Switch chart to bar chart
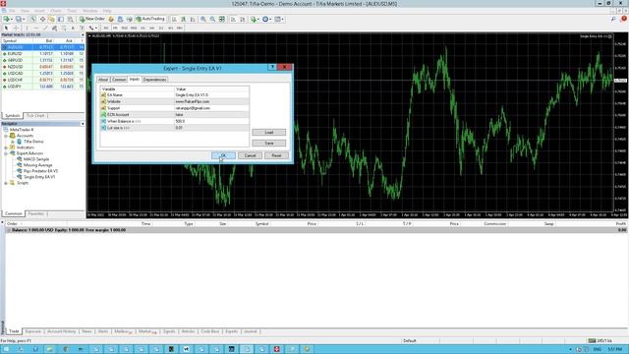 click(174, 19)
